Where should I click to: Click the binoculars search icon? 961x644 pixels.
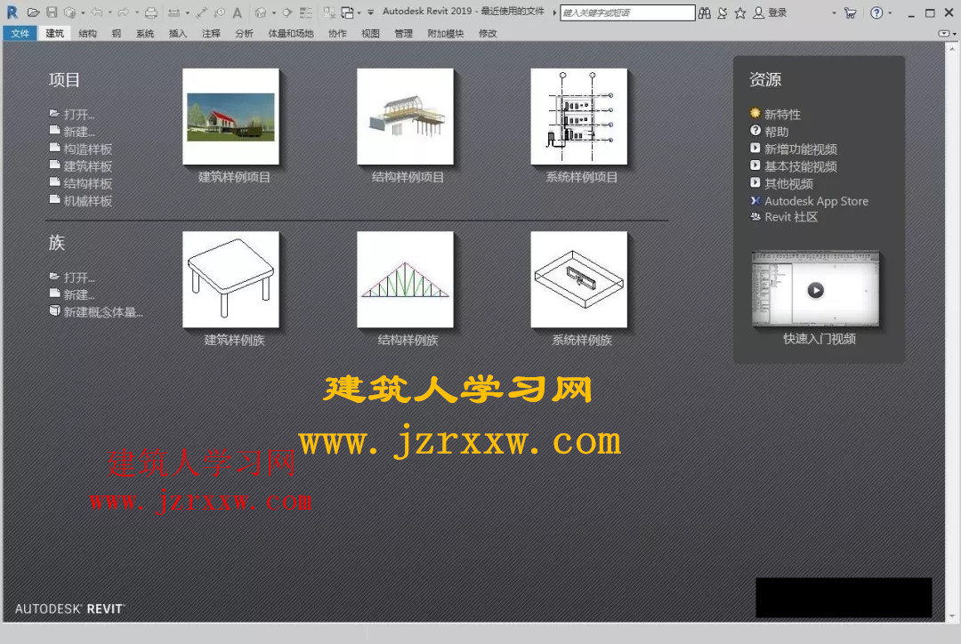[x=705, y=12]
